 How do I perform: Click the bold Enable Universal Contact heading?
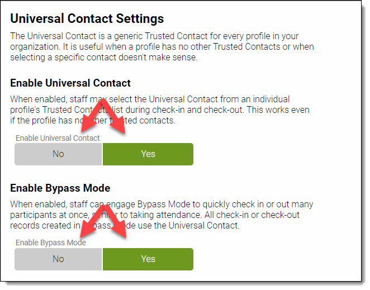pyautogui.click(x=70, y=83)
